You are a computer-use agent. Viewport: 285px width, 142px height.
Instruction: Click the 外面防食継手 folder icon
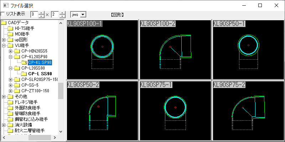click(x=11, y=108)
